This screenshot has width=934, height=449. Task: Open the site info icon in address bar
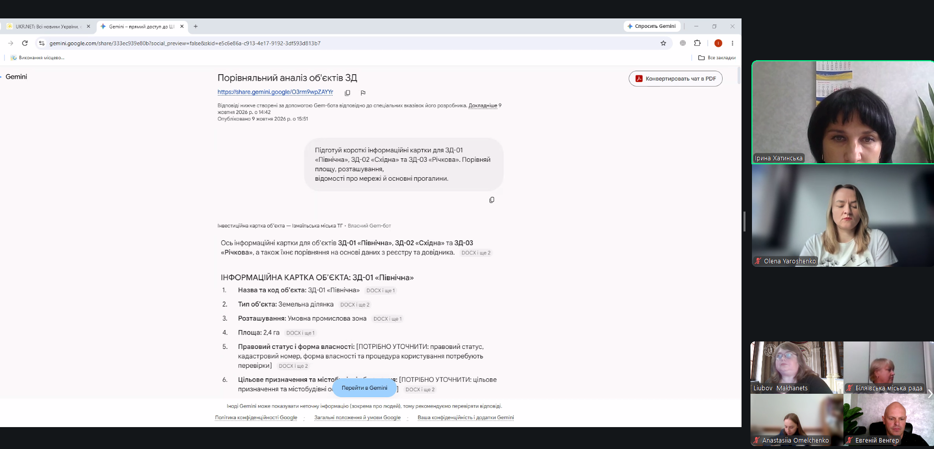[x=42, y=43]
